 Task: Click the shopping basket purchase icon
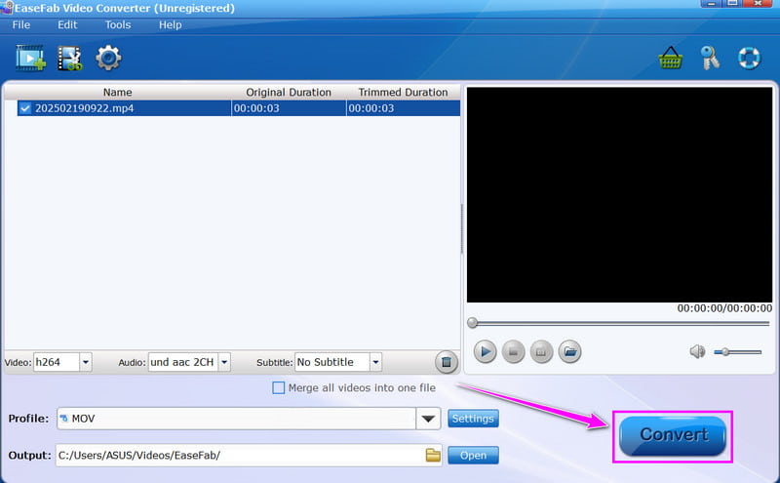click(670, 58)
